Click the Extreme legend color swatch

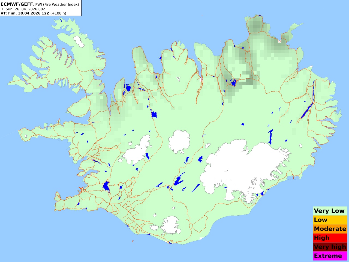[330, 256]
